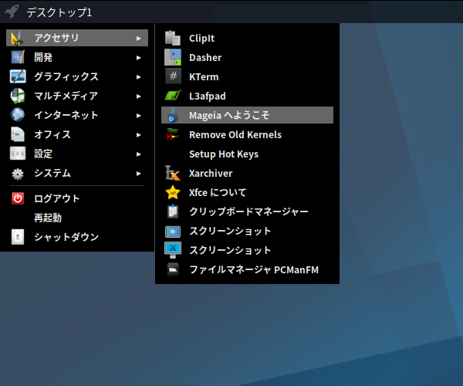Choose the グラフィックス text label
The image size is (463, 386).
[x=66, y=76]
